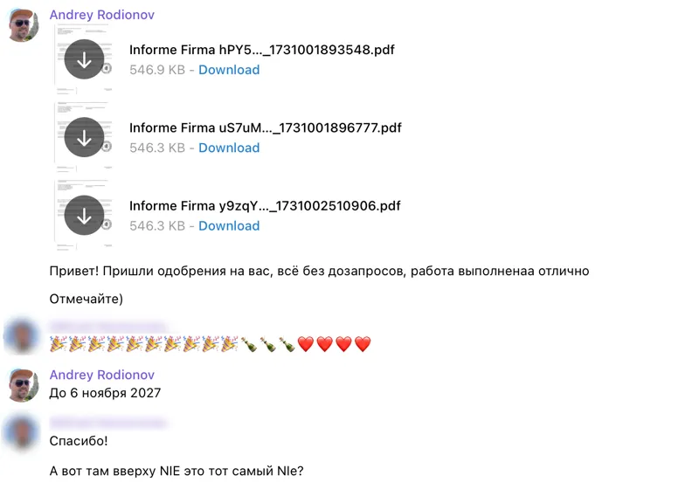Click the first champagne bottle emoji

point(249,344)
